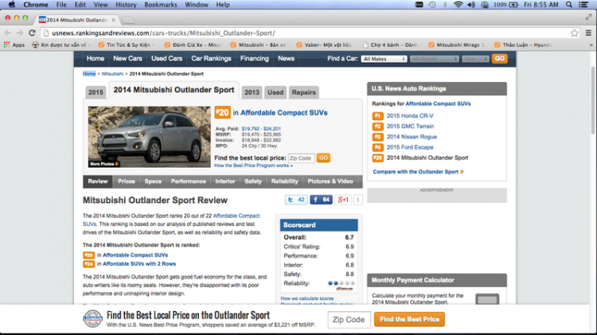This screenshot has width=597, height=335.
Task: Focus the Zip Code field in bottom banner
Action: (x=349, y=320)
